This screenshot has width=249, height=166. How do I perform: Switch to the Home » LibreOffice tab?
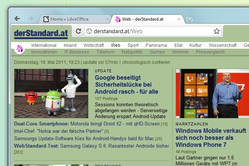pyautogui.click(x=75, y=19)
